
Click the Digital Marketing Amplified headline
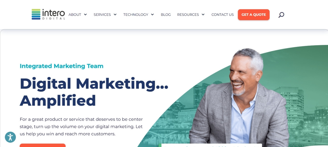tap(94, 92)
